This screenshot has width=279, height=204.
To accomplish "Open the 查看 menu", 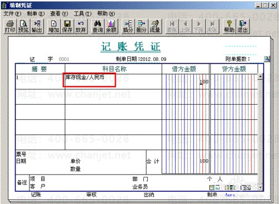I will [59, 14].
